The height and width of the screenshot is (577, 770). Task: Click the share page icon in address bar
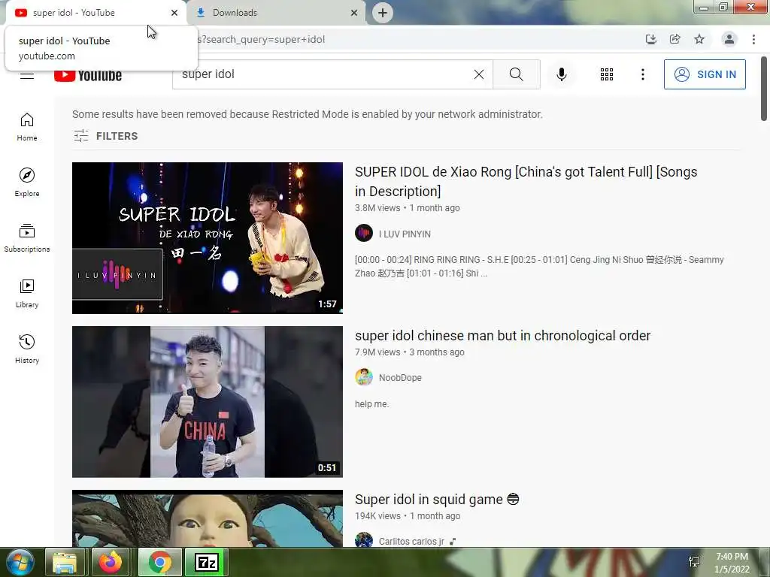click(675, 39)
